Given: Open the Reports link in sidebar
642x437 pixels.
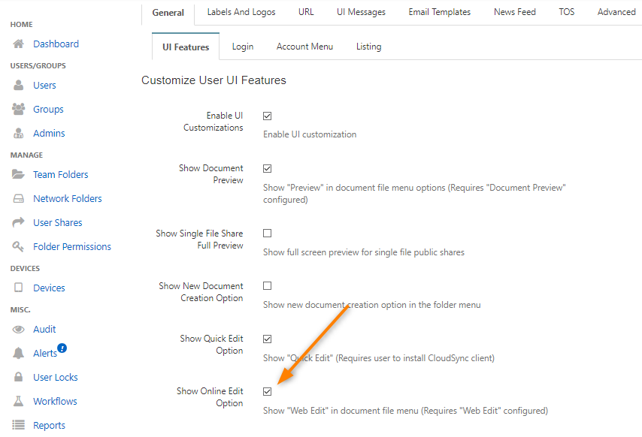Looking at the screenshot, I should point(49,426).
